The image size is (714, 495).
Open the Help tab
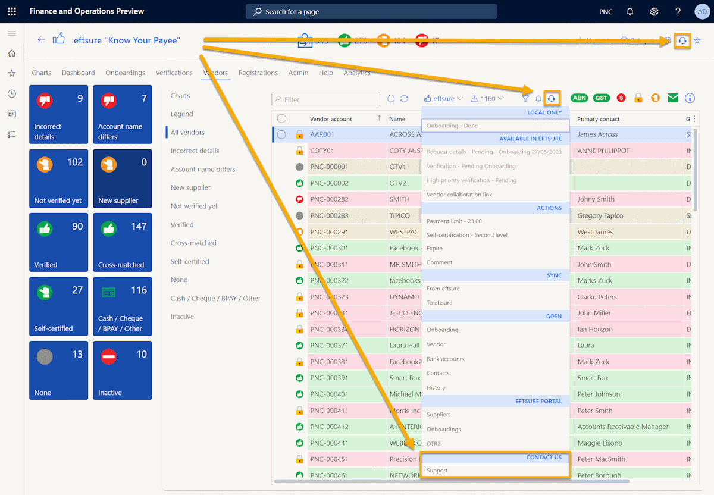(325, 73)
